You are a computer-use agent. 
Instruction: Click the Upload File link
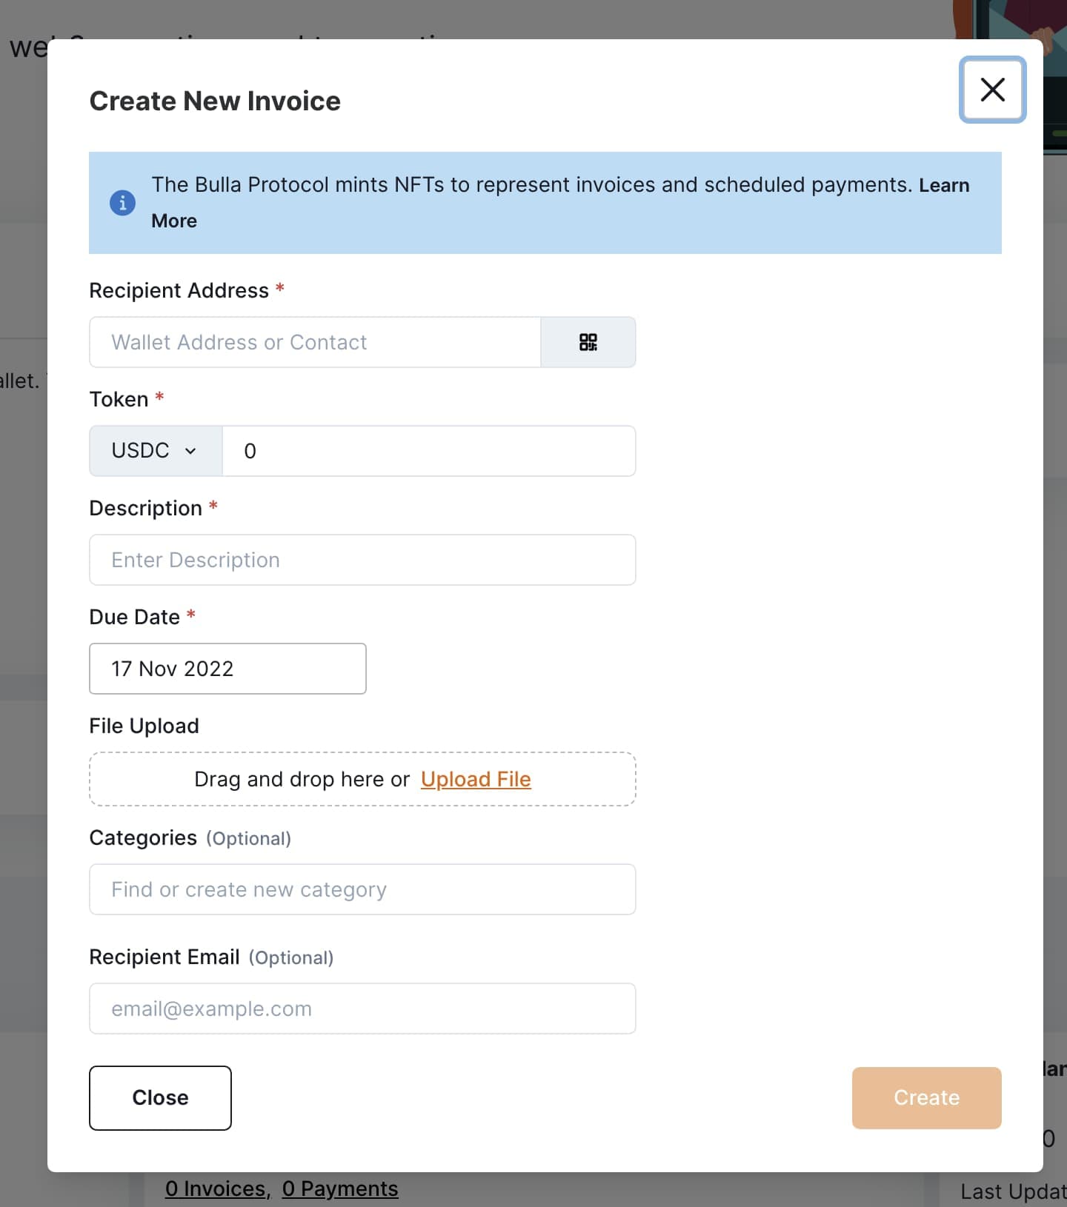coord(476,779)
